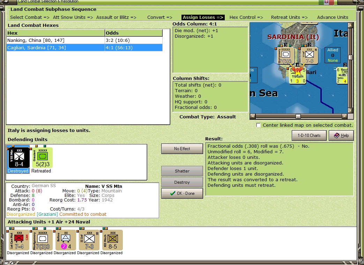
Task: Click the Retreated status label
Action: 41,171
